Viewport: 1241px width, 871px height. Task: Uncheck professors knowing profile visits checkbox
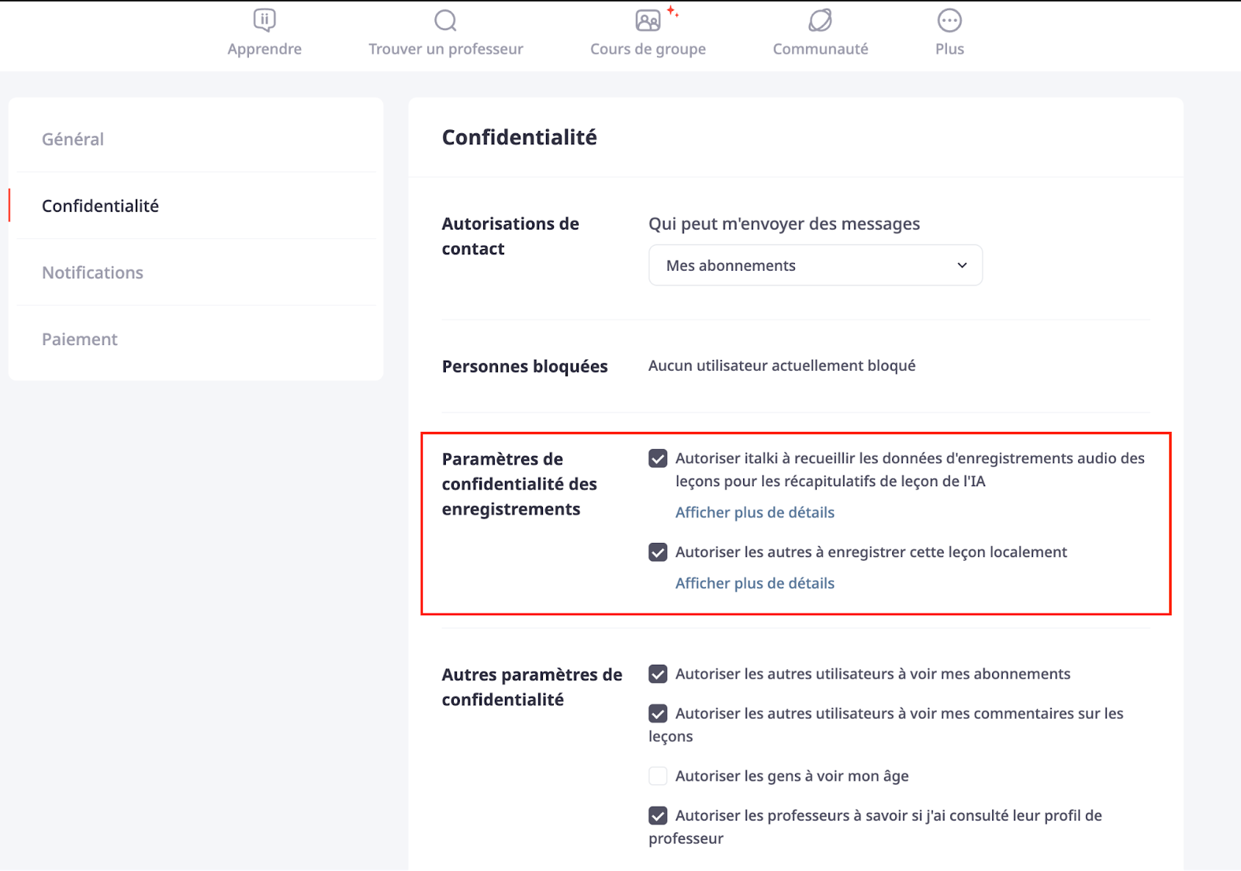(x=658, y=816)
